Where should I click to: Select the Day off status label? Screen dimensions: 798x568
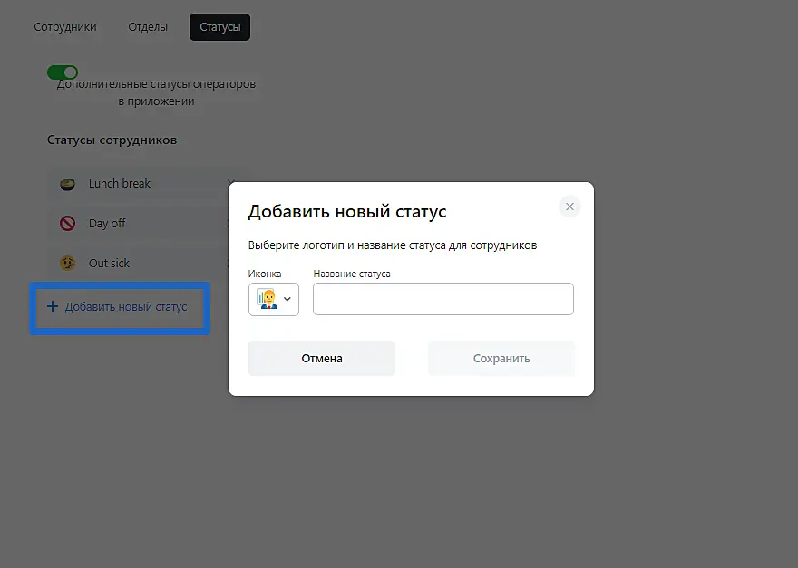tap(107, 224)
